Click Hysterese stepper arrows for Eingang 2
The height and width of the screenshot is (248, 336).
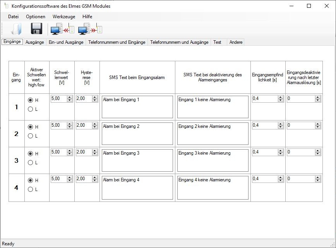pyautogui.click(x=95, y=126)
